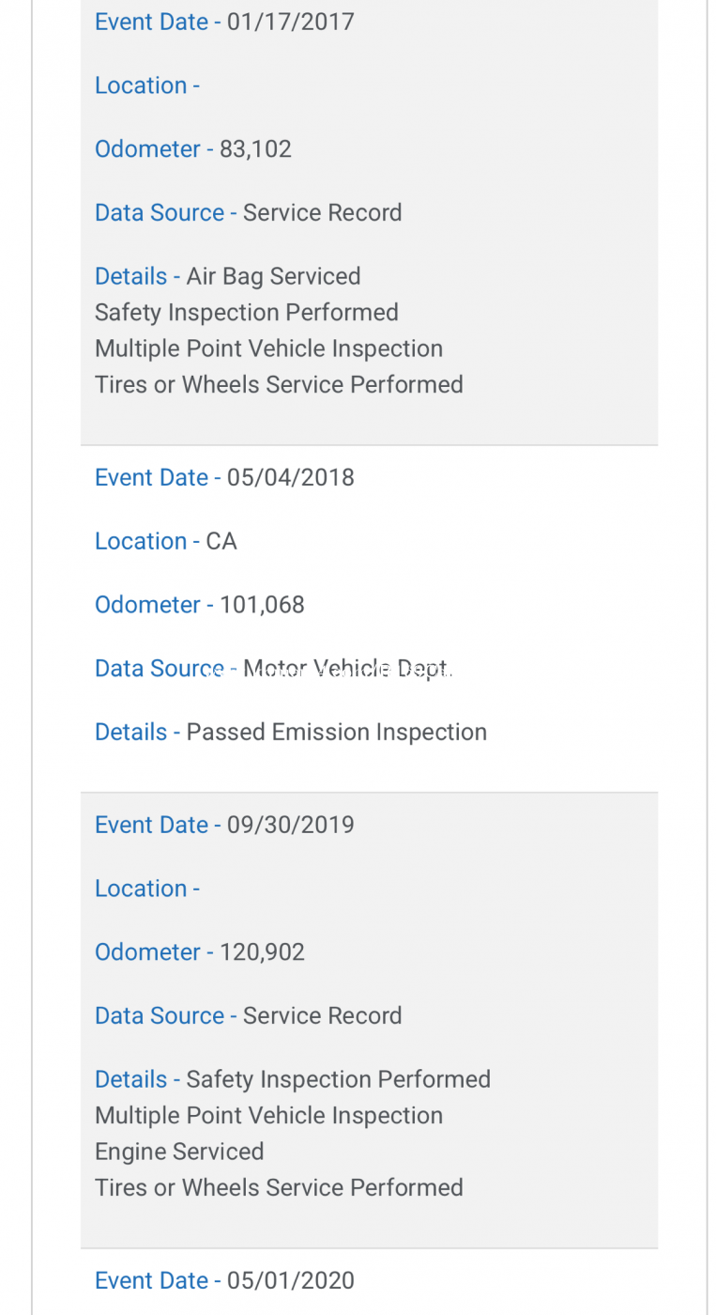Select odometer value 83,102

(x=255, y=149)
